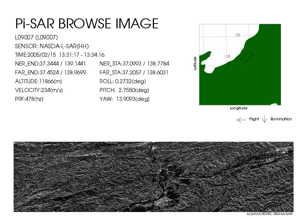Viewport: 302px width, 219px height.
Task: Select NER_STA:37.0993 / 138.7784 coordinates
Action: point(134,64)
